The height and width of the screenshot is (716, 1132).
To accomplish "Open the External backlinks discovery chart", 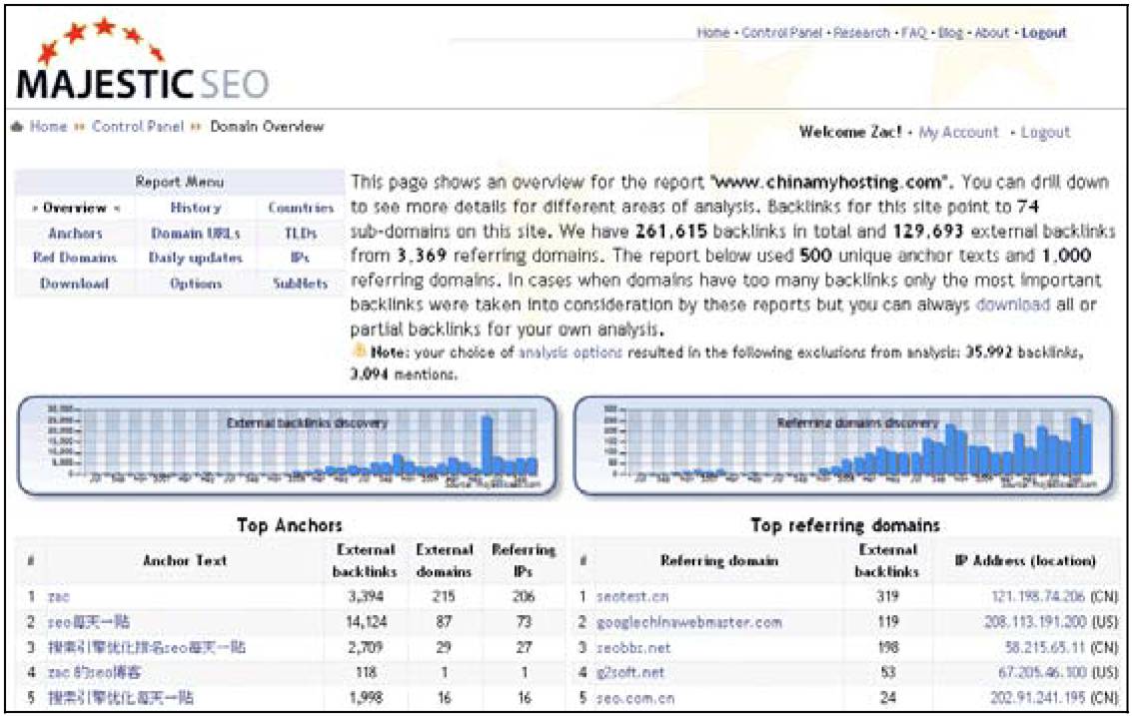I will (288, 446).
